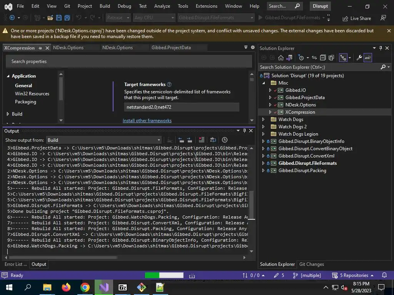Screen dimensions: 394x295
Task: Close the XCompression tab
Action: click(47, 48)
